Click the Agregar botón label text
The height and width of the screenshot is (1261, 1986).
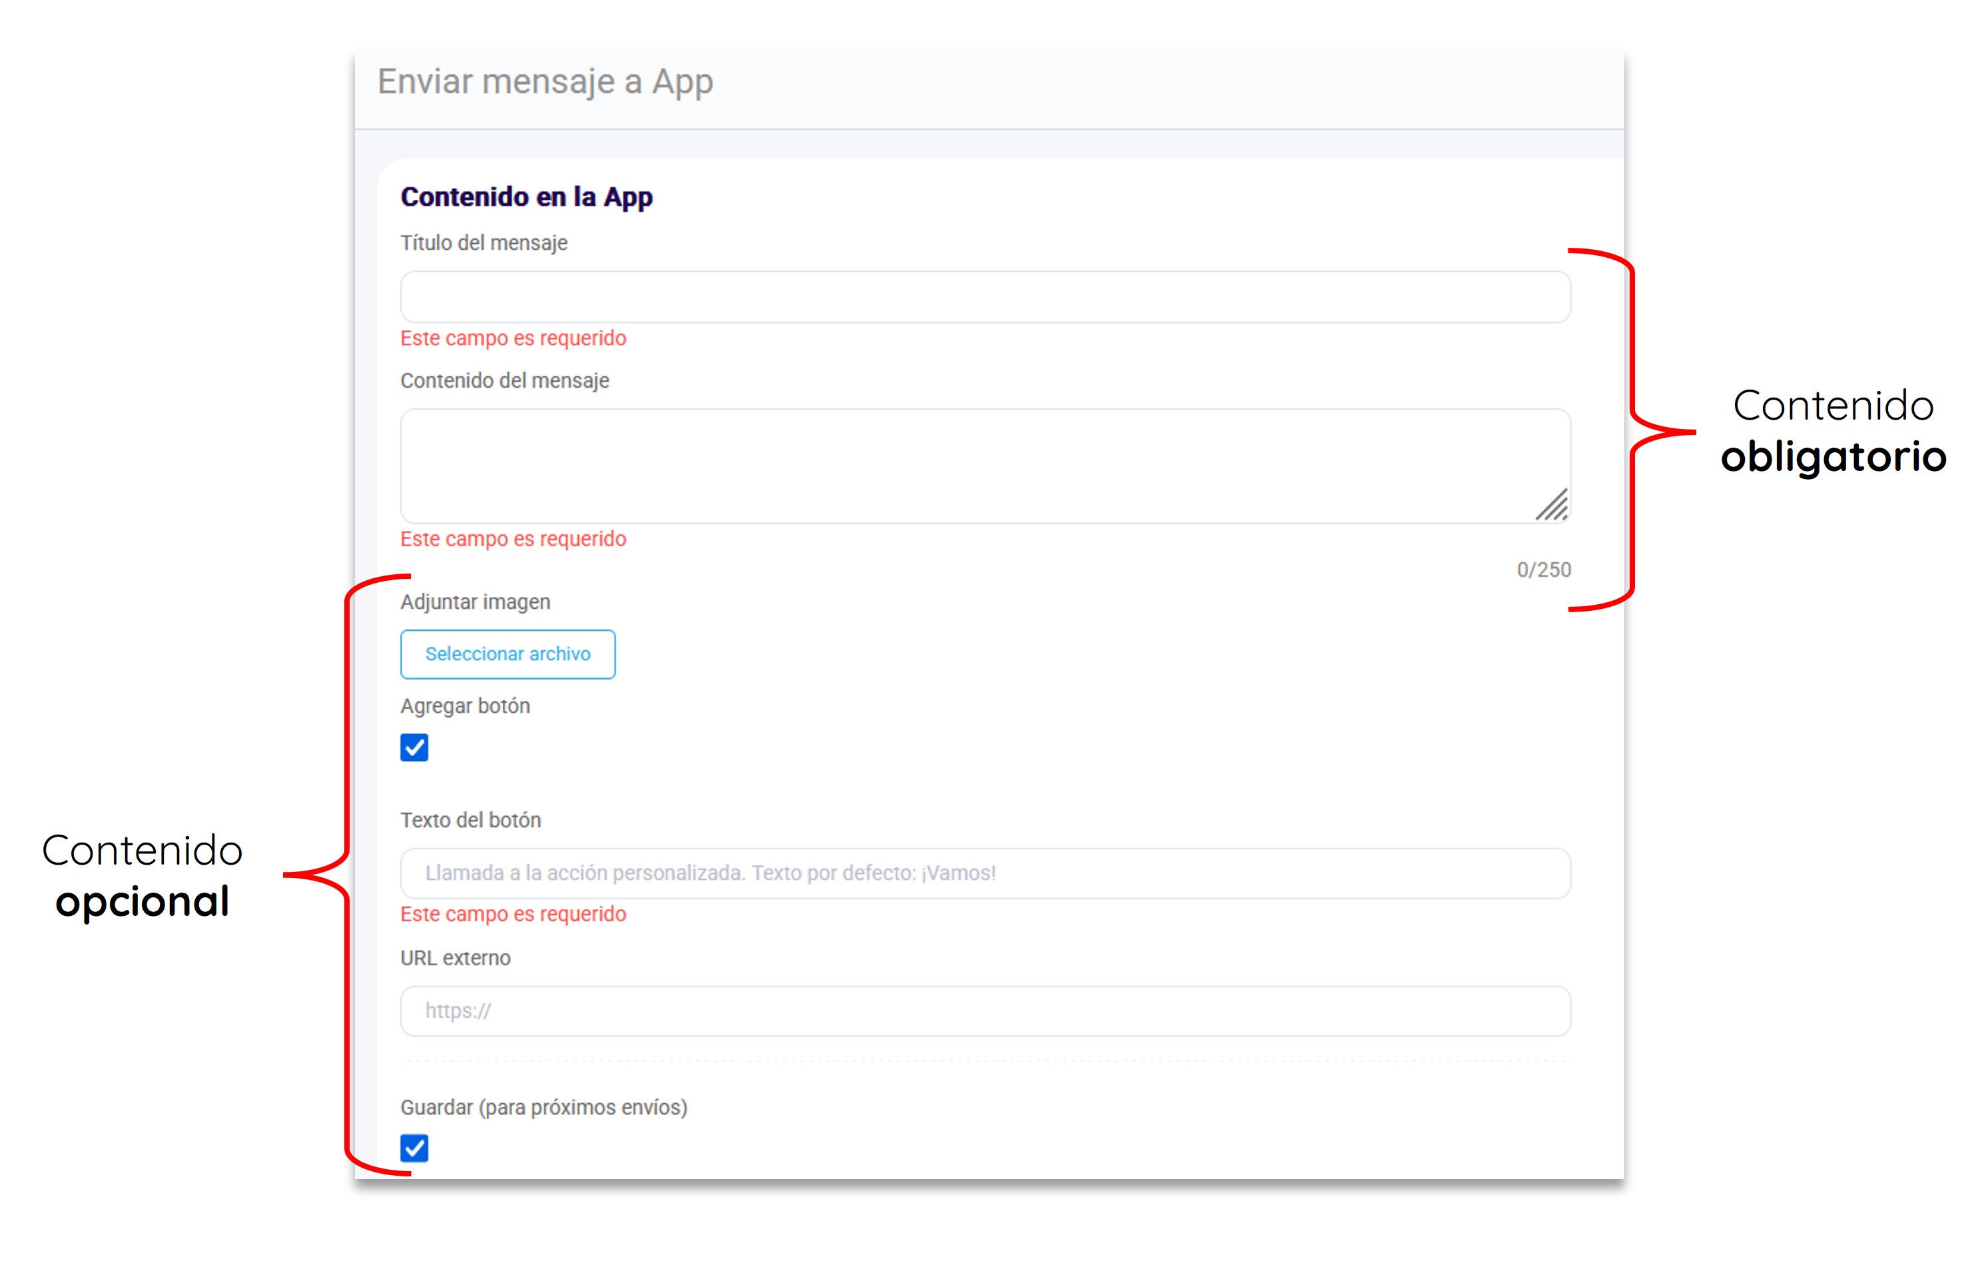[465, 706]
